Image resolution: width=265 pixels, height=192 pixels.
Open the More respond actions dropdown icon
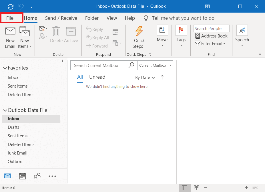click(x=117, y=43)
